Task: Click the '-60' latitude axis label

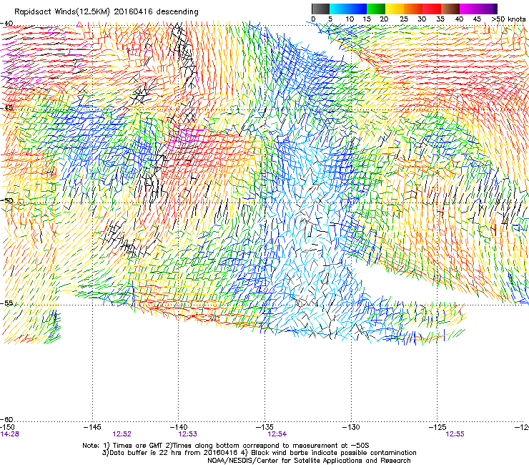Action: point(6,420)
